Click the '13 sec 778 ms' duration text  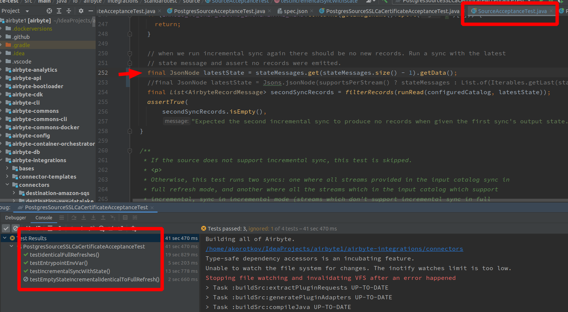tap(182, 271)
